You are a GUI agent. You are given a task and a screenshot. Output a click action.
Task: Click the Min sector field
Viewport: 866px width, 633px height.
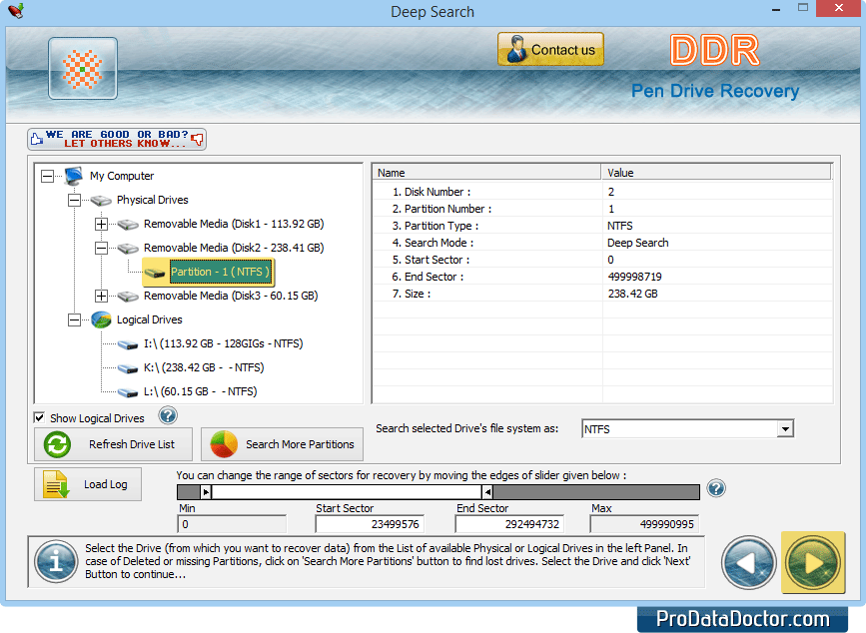pos(232,524)
